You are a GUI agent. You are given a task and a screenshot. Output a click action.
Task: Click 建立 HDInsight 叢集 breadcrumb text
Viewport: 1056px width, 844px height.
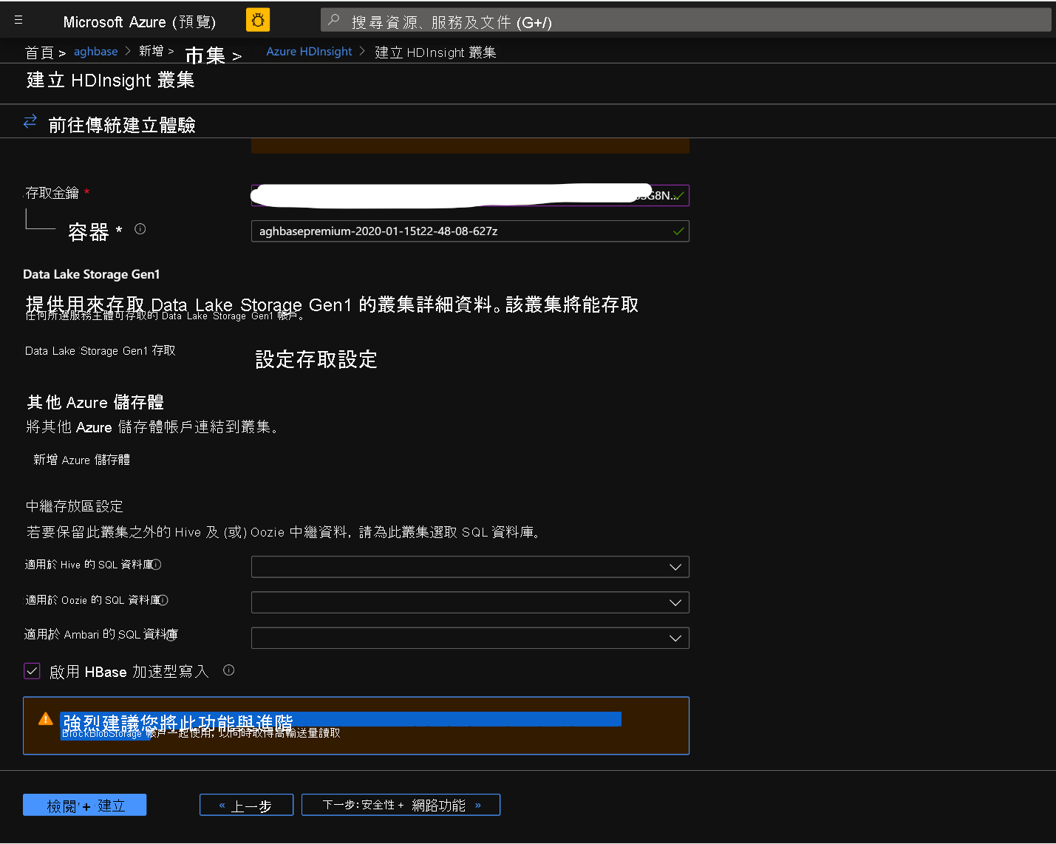point(435,52)
